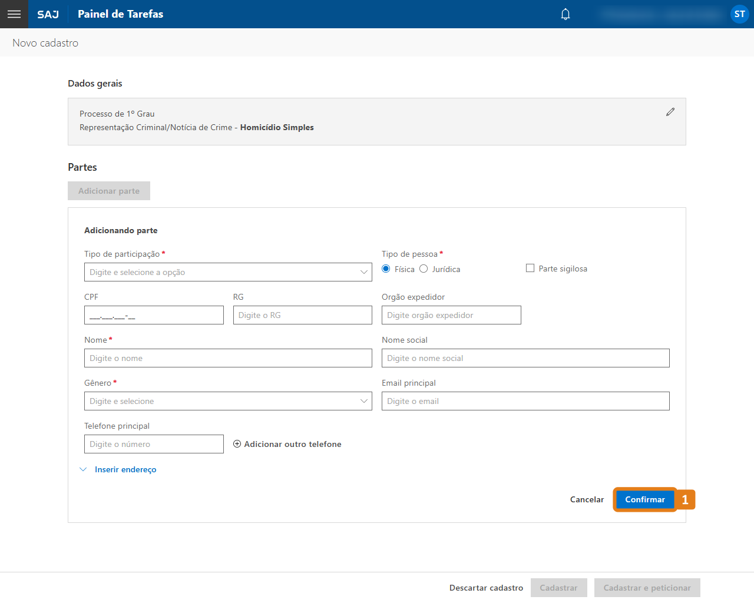This screenshot has height=603, width=754.
Task: Click the Email principal field
Action: point(525,401)
